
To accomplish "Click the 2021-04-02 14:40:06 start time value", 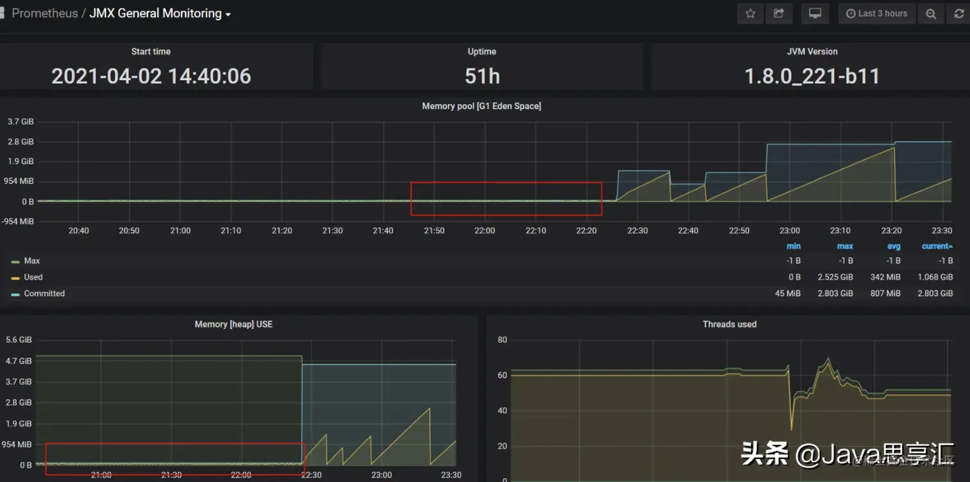I will coord(151,76).
